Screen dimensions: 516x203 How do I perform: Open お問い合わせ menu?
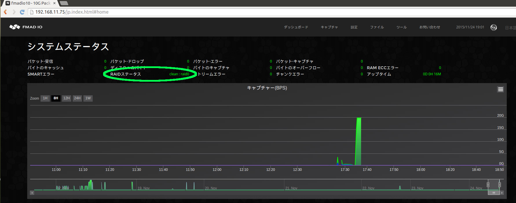click(430, 27)
